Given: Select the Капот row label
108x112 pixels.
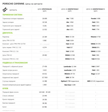Looking at the screenshot, I should pyautogui.click(x=5, y=107).
